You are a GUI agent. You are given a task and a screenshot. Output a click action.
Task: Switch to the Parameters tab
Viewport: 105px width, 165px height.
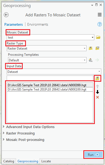click(x=14, y=24)
